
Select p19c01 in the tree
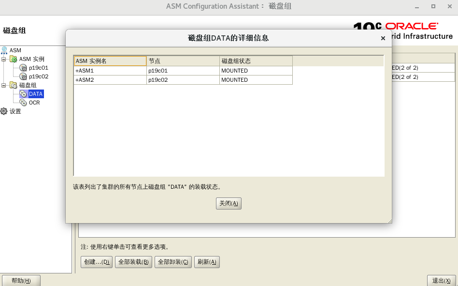(39, 68)
